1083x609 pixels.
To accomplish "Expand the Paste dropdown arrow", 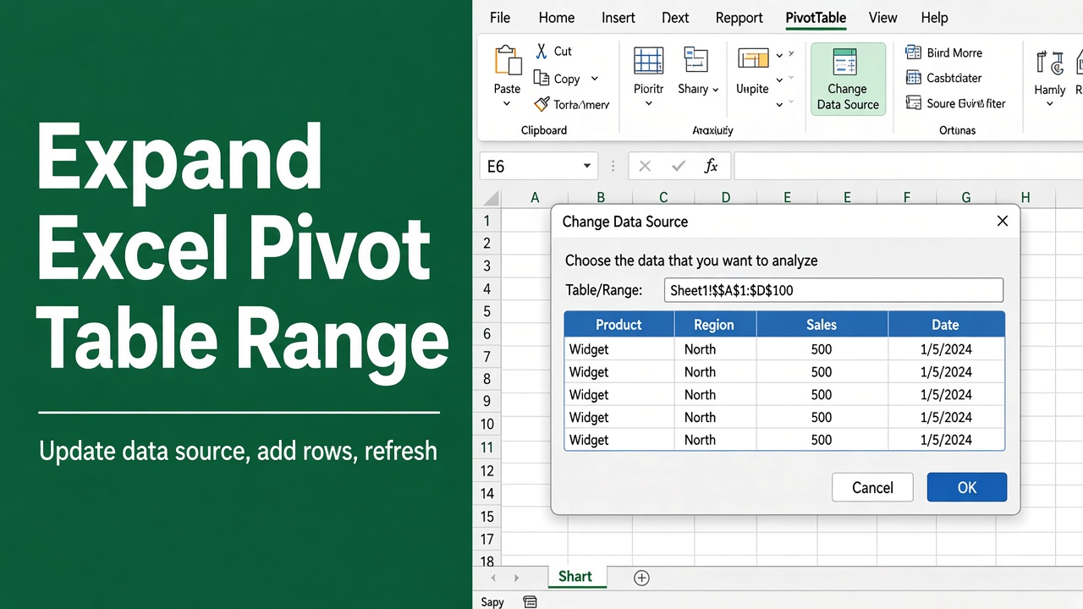I will [x=507, y=104].
